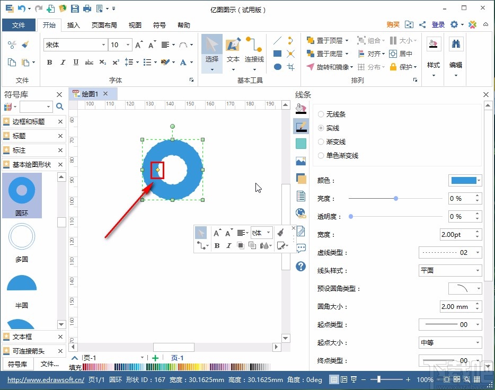
Task: Select 单色渐变线 radio option
Action: point(338,156)
